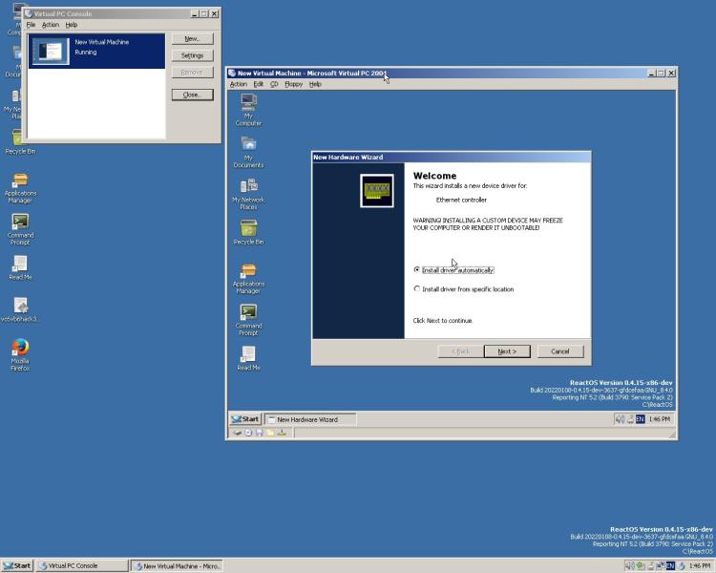716x573 pixels.
Task: Select New Hardware Wizard in guest taskbar
Action: pos(310,419)
